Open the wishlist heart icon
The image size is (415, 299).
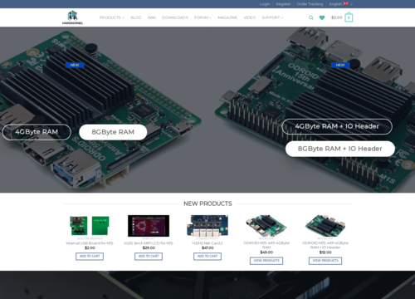(x=322, y=17)
